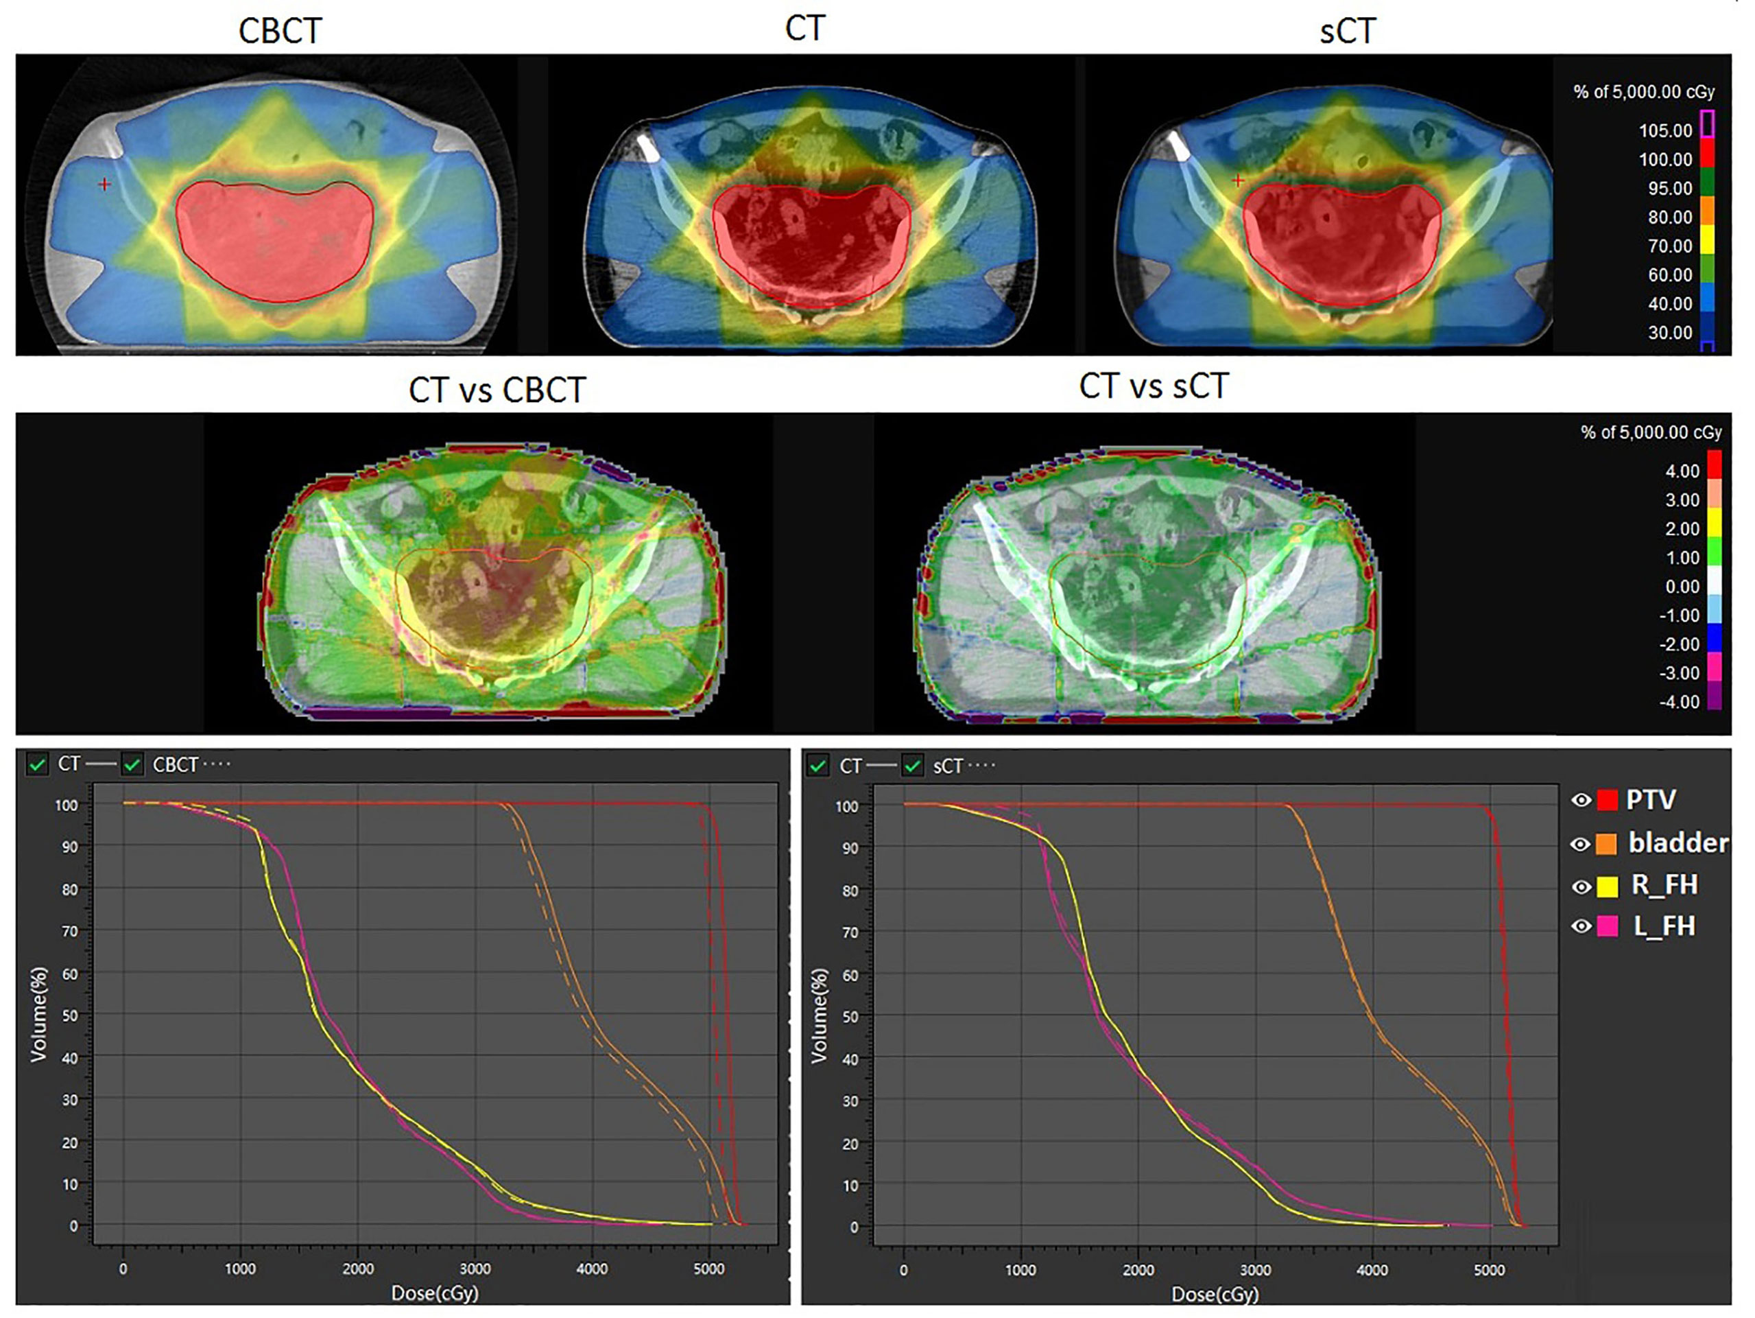Toggle the CT checkbox in left DVH panel
This screenshot has height=1318, width=1755.
[x=36, y=765]
